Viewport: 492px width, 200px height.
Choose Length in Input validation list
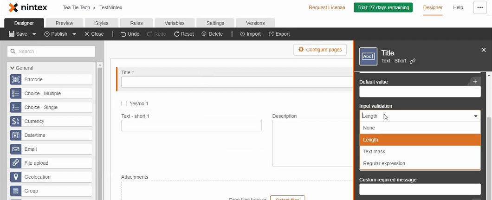pyautogui.click(x=420, y=140)
